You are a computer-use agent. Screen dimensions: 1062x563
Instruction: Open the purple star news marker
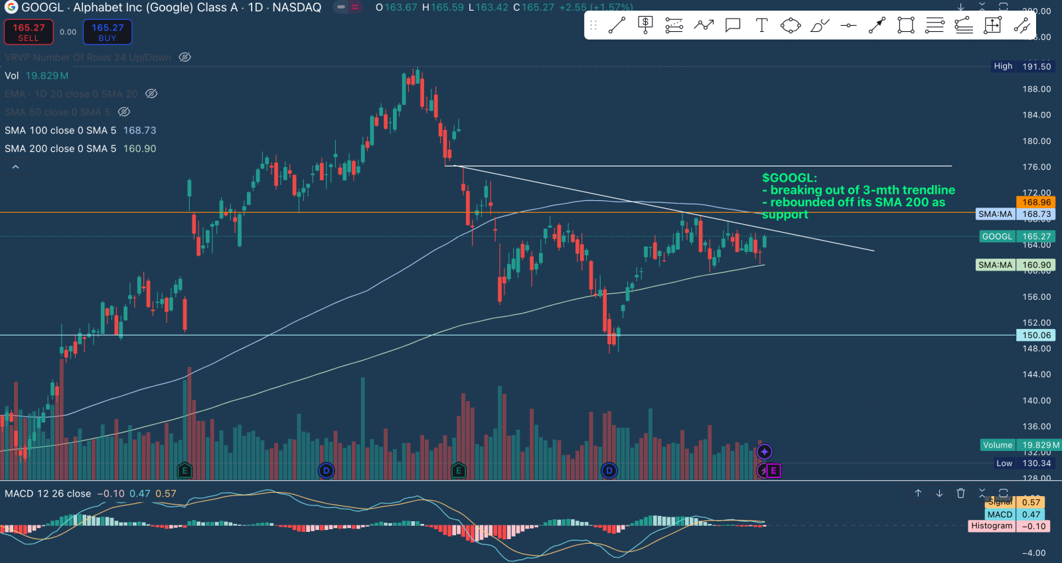[x=765, y=452]
